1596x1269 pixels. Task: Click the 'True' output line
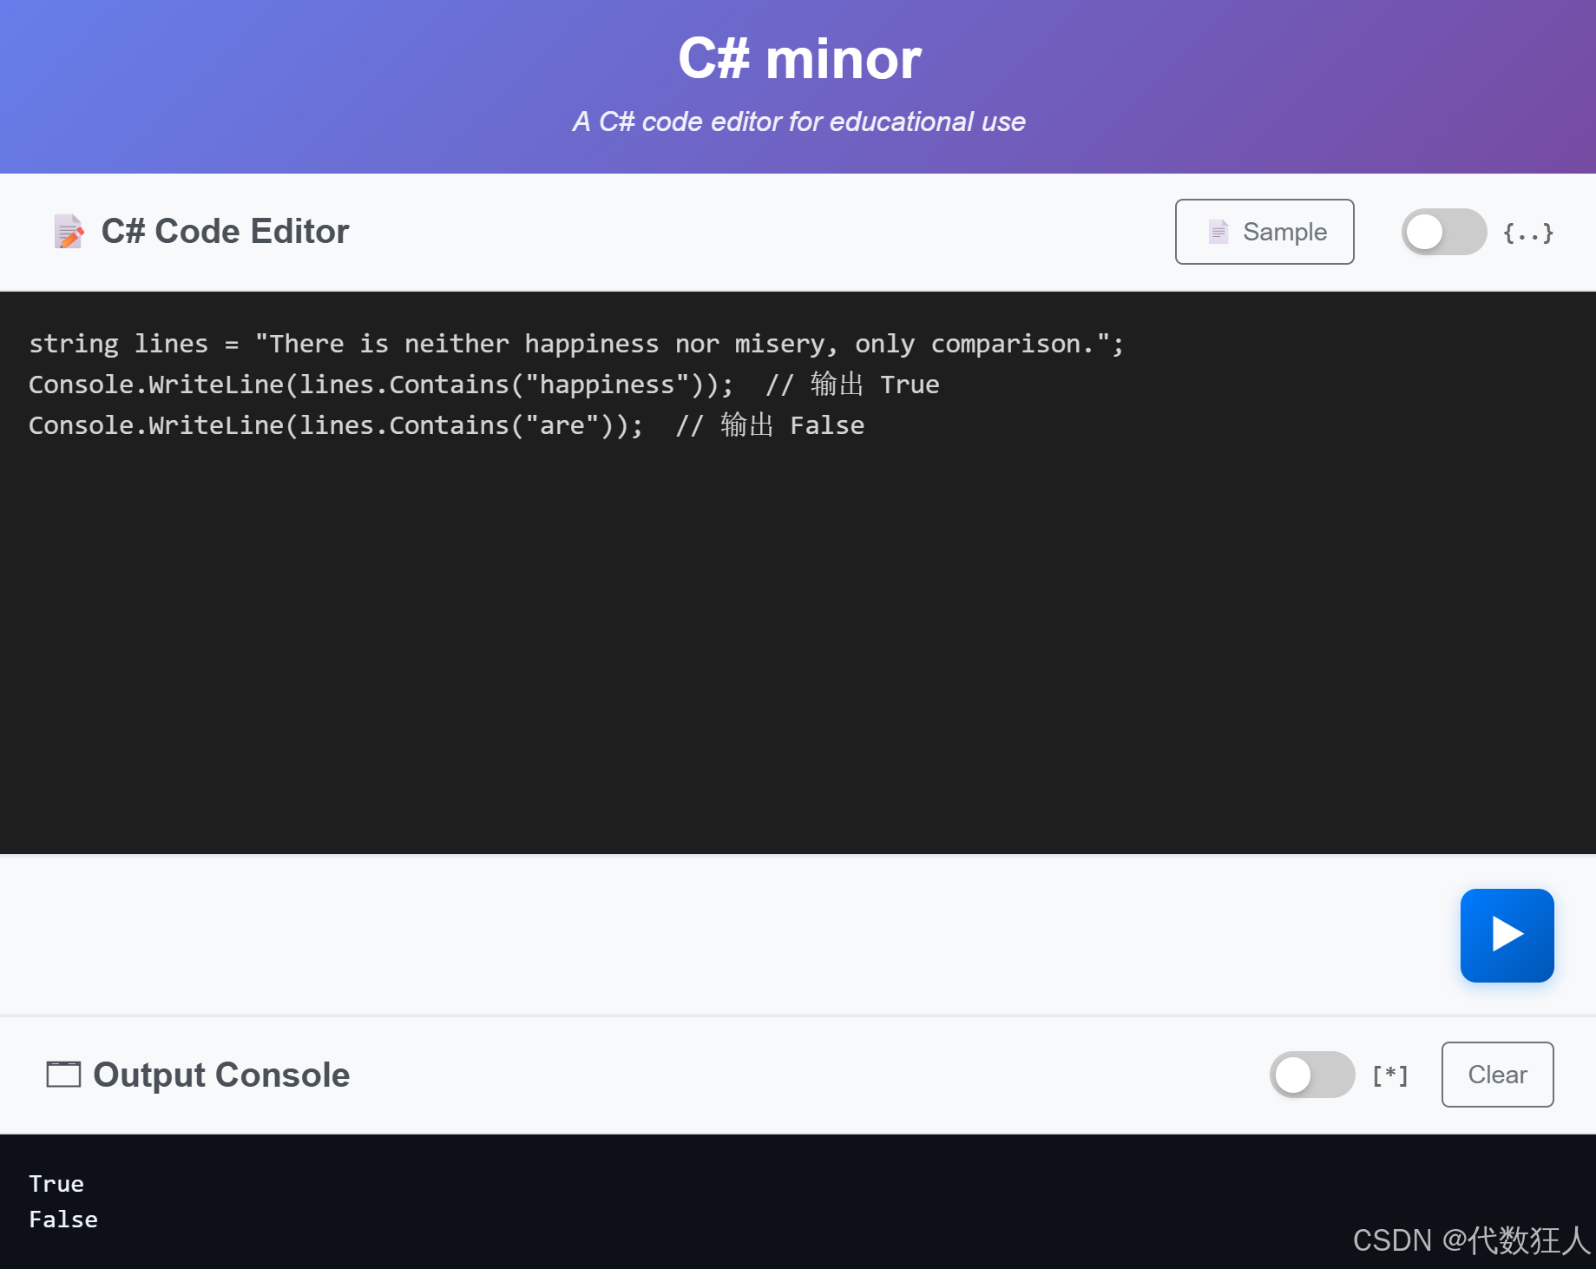tap(56, 1184)
